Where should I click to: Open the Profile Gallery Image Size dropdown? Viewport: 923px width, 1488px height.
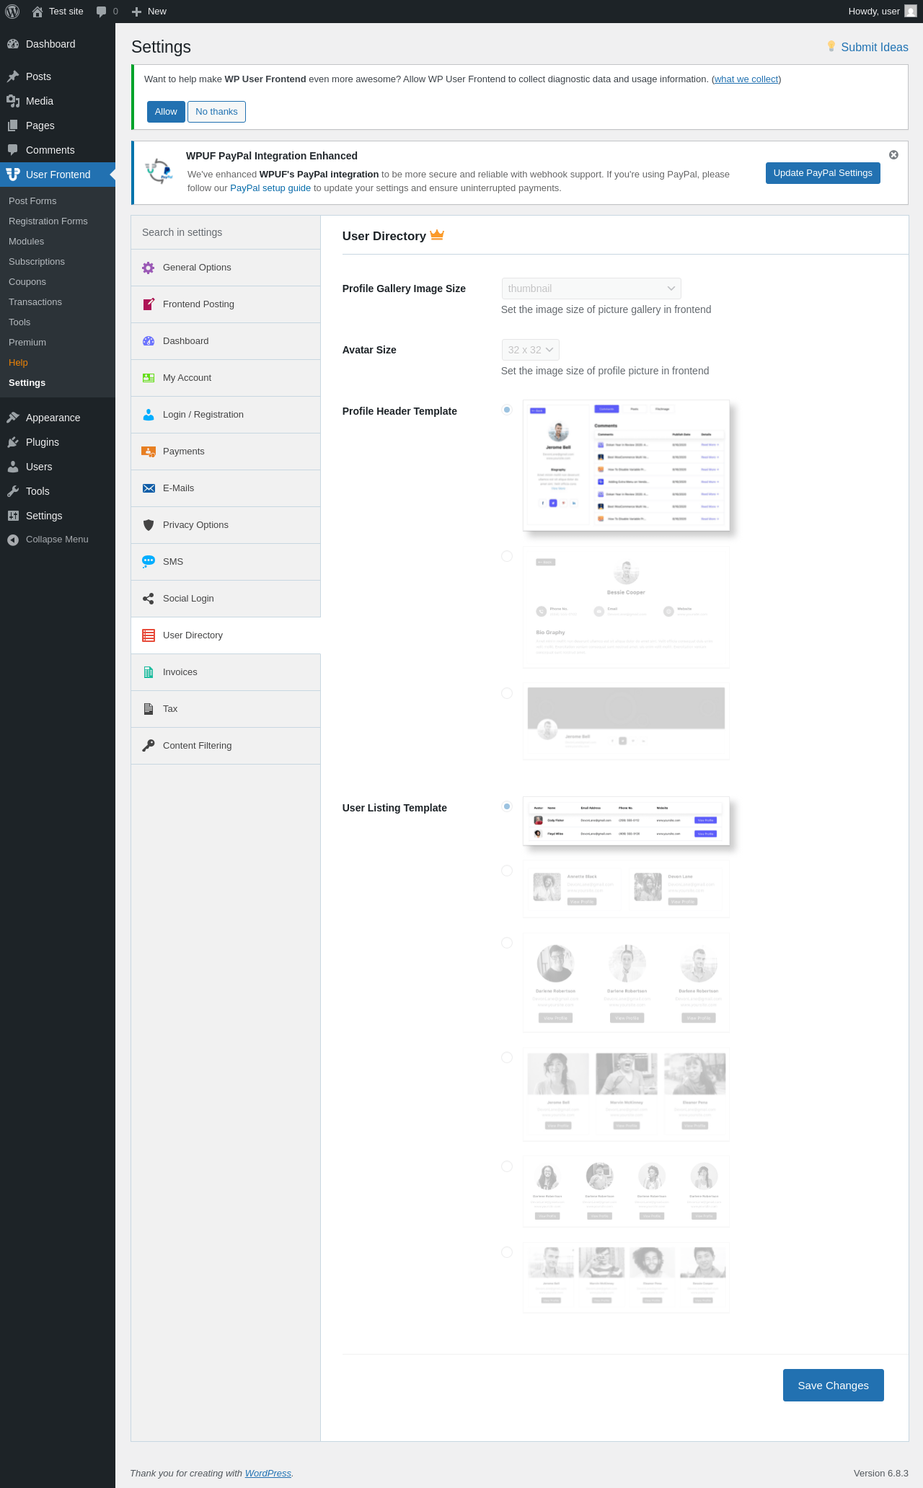591,289
